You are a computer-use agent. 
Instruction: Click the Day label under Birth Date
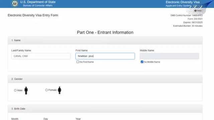click(46, 119)
